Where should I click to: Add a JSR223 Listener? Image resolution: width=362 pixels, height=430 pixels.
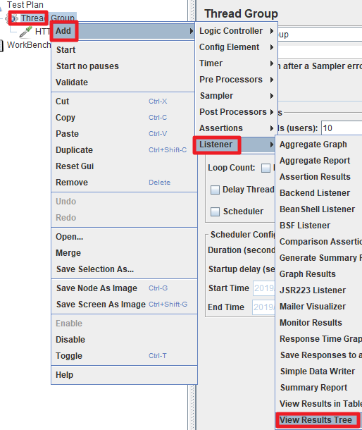point(319,290)
